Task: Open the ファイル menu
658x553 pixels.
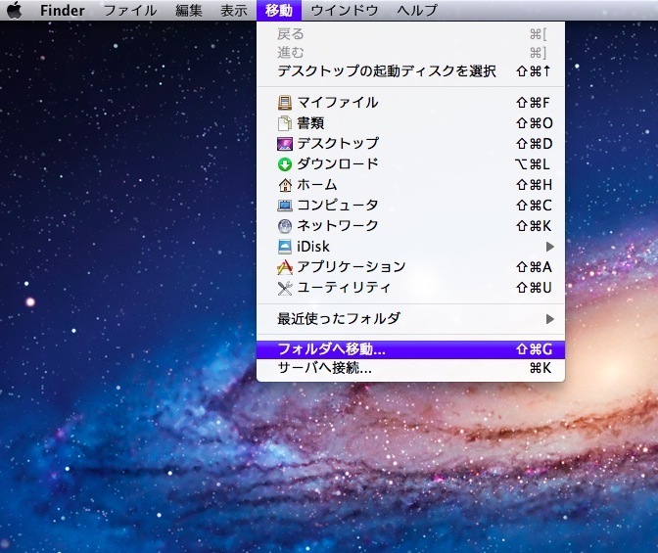Action: pyautogui.click(x=129, y=11)
